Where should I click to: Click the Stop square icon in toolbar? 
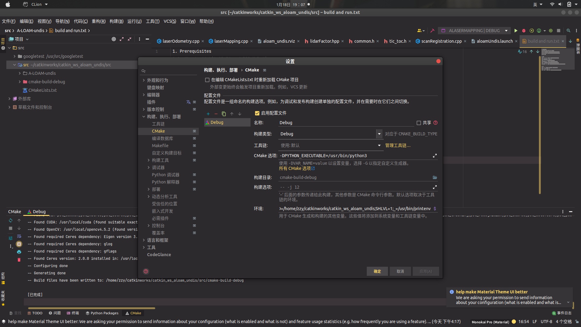[559, 31]
